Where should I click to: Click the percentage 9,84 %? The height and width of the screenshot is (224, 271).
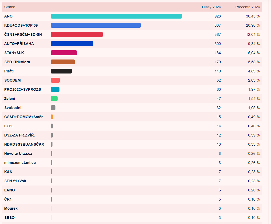(254, 44)
